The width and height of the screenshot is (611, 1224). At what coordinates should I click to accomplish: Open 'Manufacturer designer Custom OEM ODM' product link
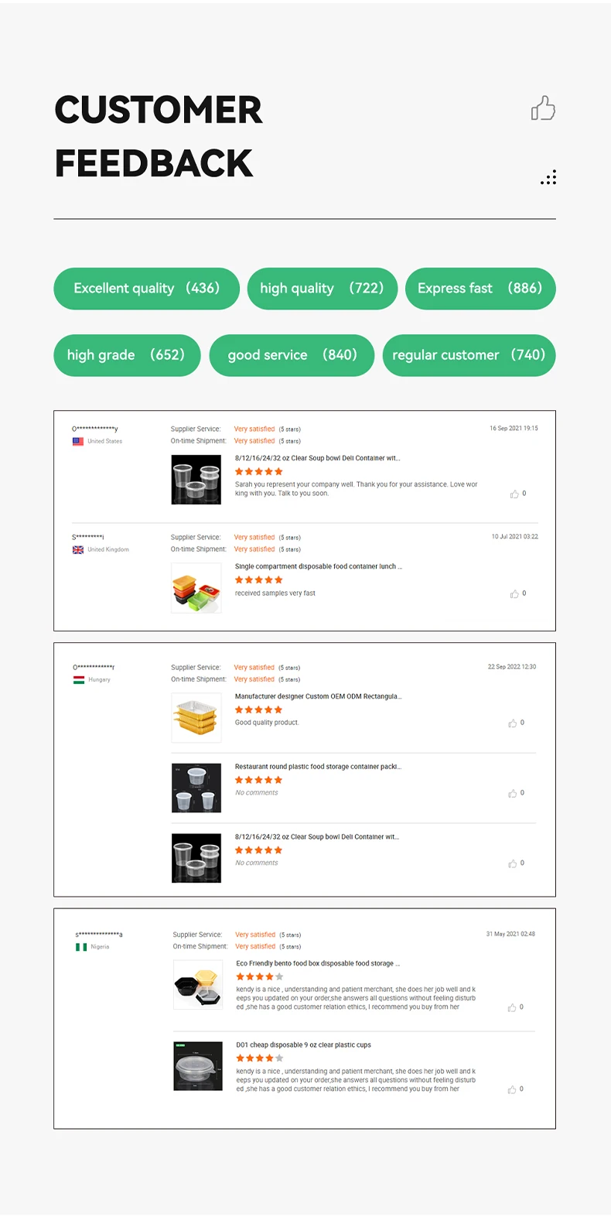point(318,696)
